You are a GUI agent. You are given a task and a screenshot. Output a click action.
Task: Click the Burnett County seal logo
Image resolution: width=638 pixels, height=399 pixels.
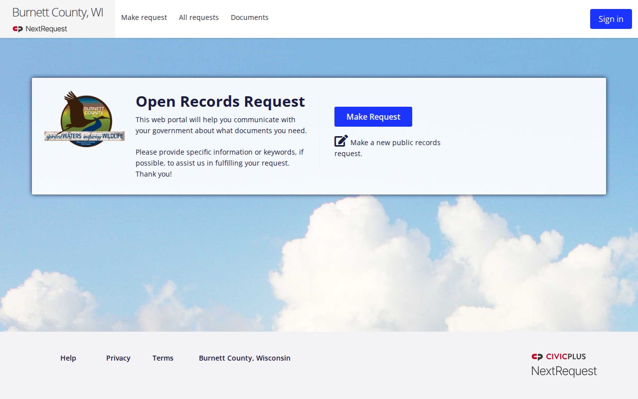(x=84, y=119)
